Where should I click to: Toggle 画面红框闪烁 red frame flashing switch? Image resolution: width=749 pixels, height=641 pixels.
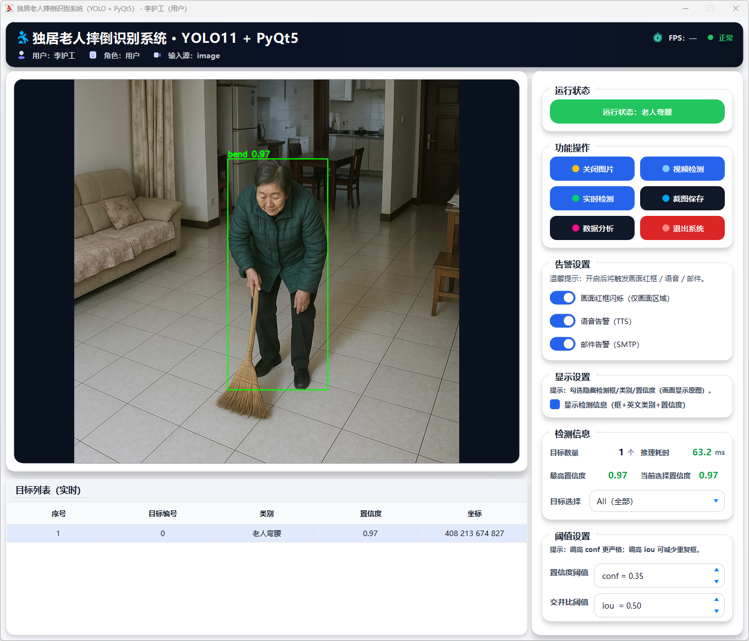point(563,298)
